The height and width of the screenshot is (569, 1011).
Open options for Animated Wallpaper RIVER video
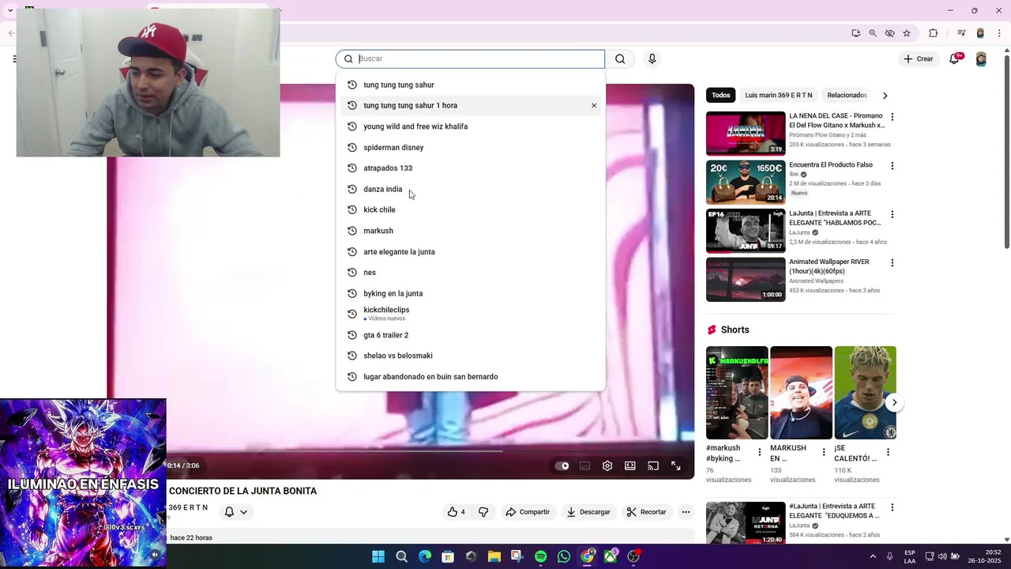pyautogui.click(x=893, y=263)
